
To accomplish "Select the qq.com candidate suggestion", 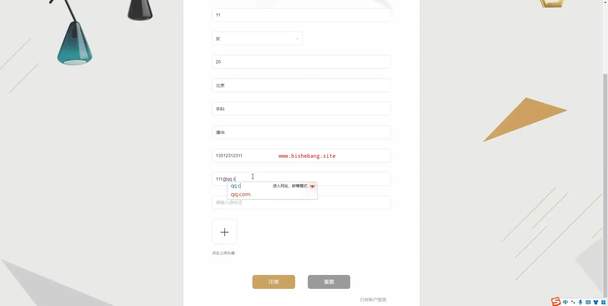I will click(241, 194).
